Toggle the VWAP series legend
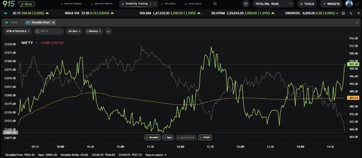This screenshot has width=362, height=158. coord(205,138)
